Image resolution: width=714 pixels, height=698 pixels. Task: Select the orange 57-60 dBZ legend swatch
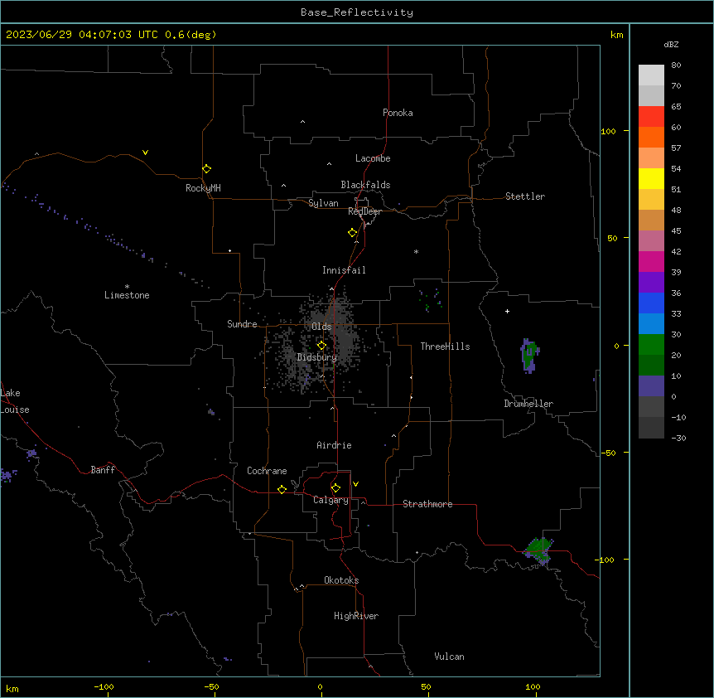(x=651, y=137)
